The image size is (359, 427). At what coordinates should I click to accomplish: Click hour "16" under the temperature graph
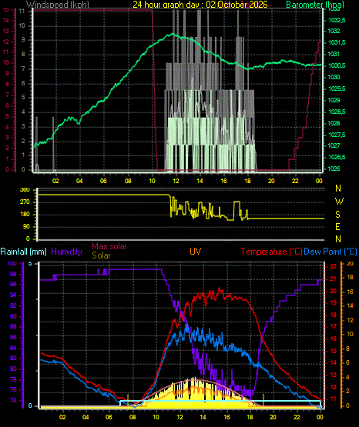(x=226, y=417)
